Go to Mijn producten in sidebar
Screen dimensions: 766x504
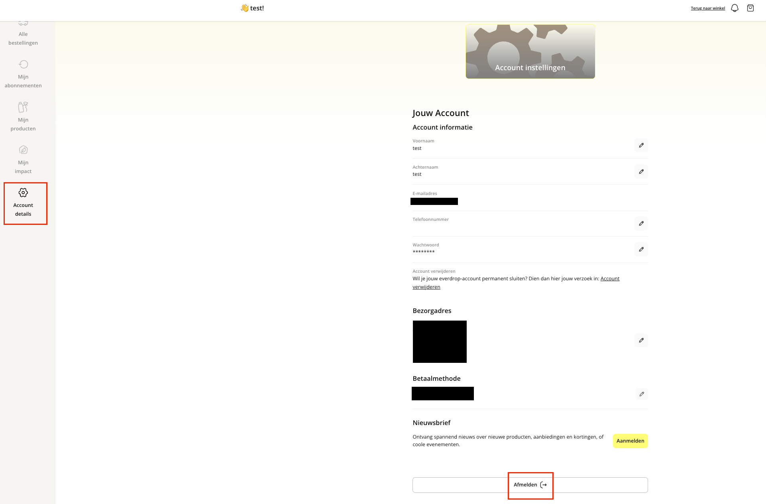[23, 124]
